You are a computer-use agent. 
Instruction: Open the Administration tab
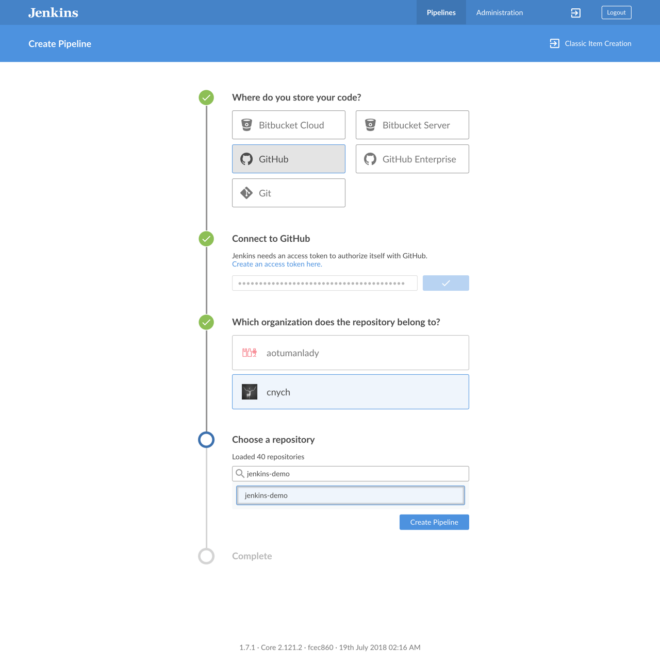[x=499, y=12]
